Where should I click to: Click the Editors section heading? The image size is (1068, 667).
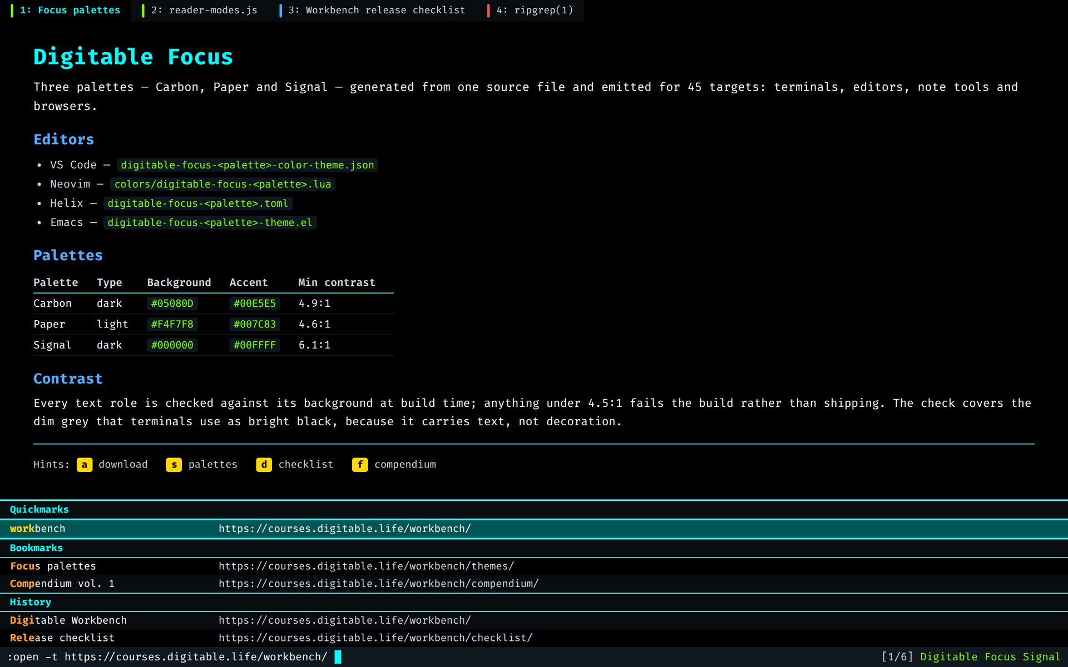64,140
